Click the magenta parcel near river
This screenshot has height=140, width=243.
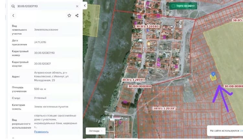click(125, 102)
